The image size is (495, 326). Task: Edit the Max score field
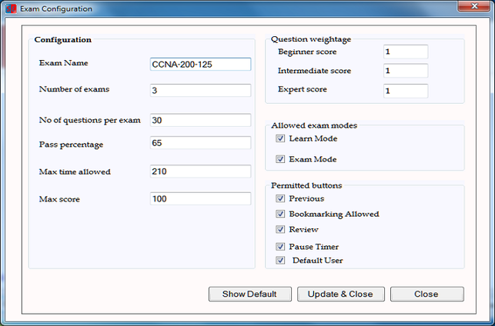tap(200, 198)
